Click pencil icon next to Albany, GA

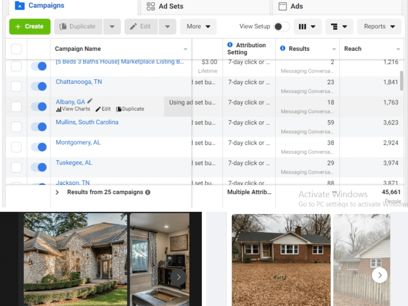90,101
